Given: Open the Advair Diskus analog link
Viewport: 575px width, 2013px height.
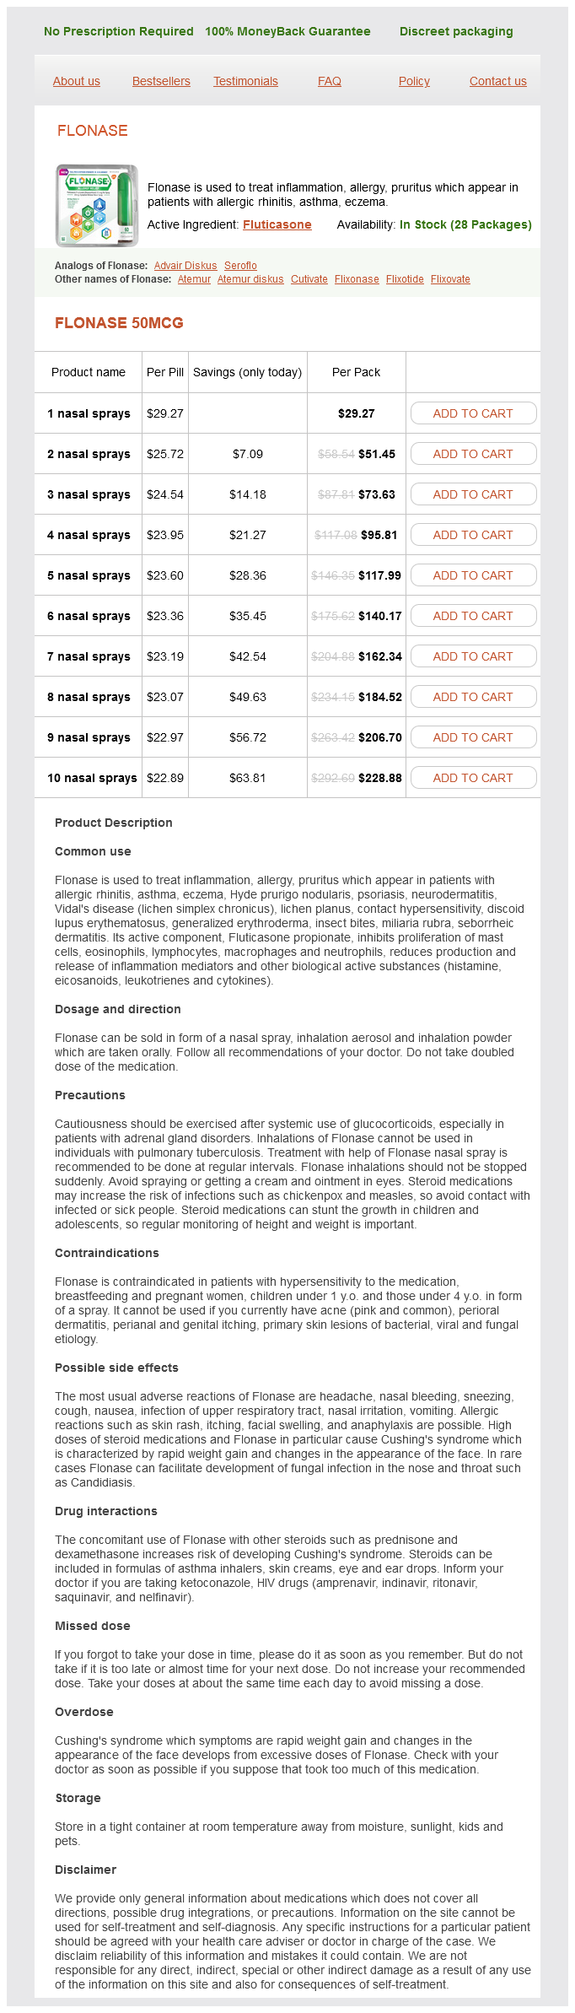Looking at the screenshot, I should tap(185, 266).
